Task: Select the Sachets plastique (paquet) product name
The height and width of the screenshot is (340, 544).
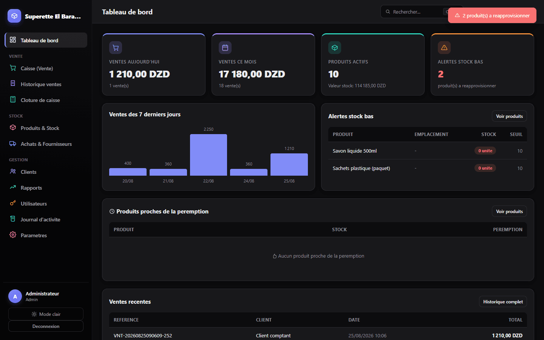Action: tap(361, 168)
